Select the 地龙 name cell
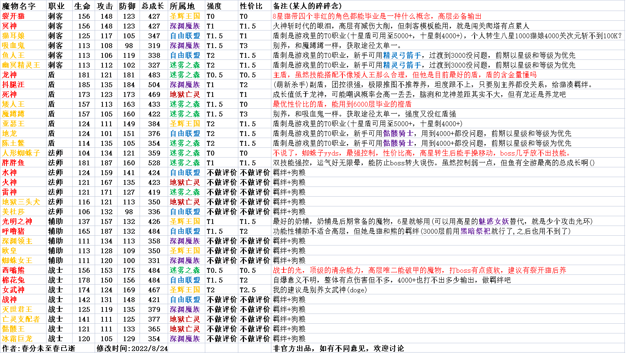626x353 pixels. point(9,134)
